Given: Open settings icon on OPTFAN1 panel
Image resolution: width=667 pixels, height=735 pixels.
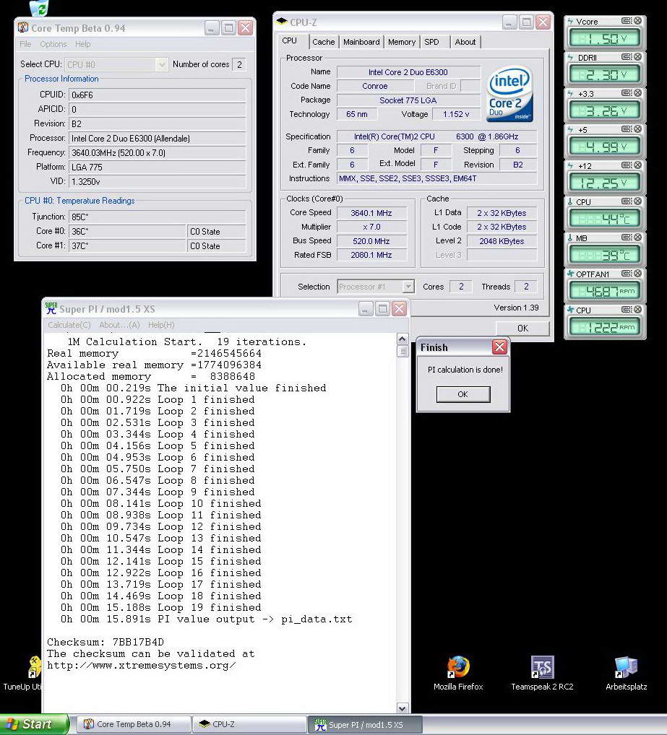Looking at the screenshot, I should (x=627, y=274).
